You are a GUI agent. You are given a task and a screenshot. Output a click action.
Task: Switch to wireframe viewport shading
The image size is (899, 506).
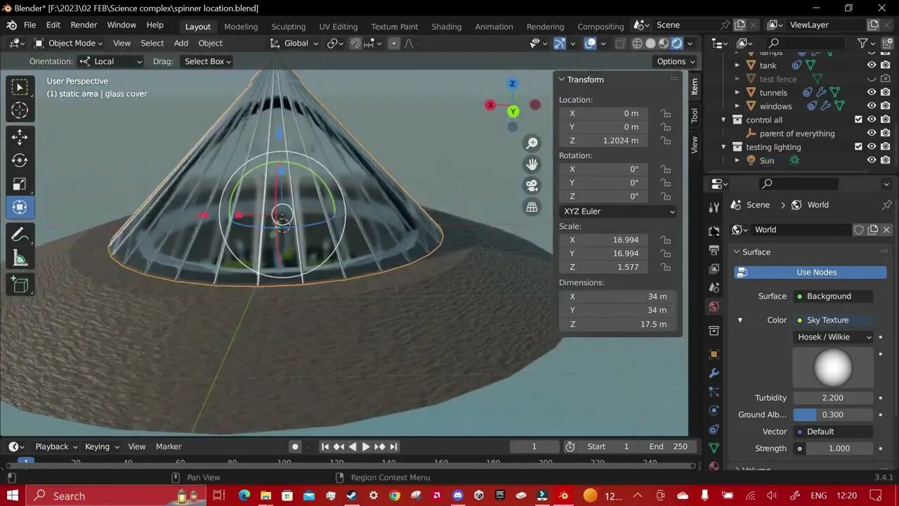(638, 44)
